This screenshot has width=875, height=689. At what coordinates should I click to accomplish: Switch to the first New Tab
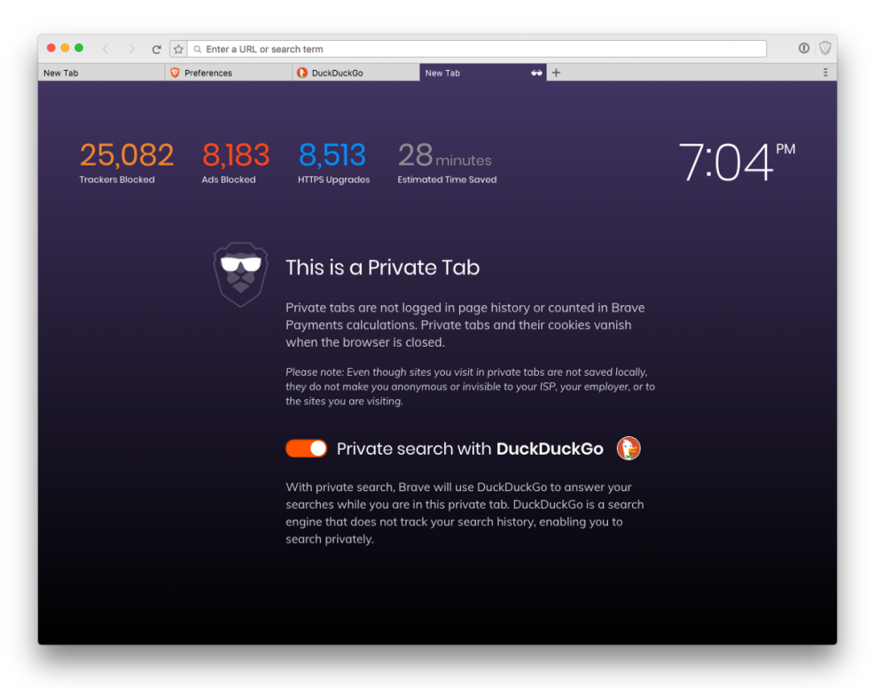[102, 73]
